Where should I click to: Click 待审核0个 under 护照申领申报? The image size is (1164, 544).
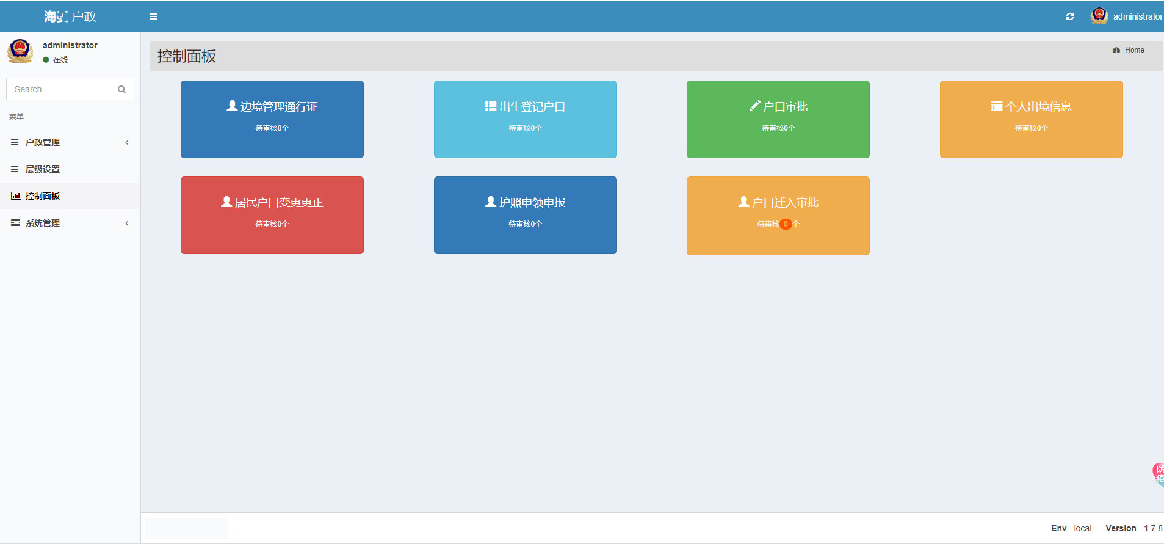[526, 224]
